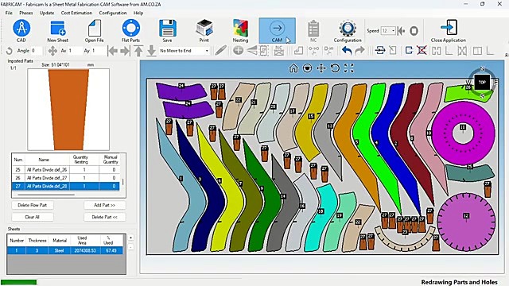Select highlighted row All Parts Divide.dxf_28
Image resolution: width=509 pixels, height=286 pixels.
point(66,186)
